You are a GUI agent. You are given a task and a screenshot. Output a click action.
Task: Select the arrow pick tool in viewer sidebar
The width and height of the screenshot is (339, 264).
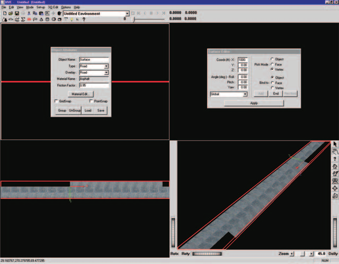(335, 144)
